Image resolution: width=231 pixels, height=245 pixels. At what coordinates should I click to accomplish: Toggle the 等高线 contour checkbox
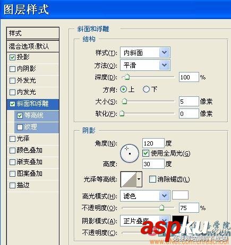(20, 115)
